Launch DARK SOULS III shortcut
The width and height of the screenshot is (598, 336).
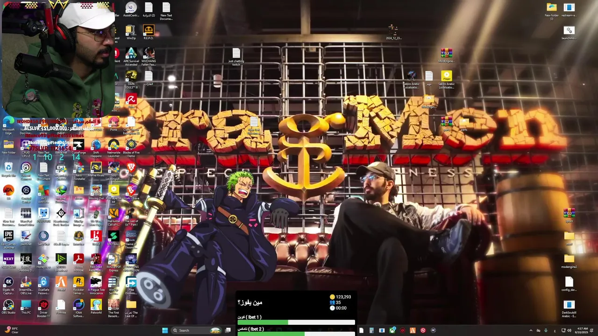(x=131, y=80)
